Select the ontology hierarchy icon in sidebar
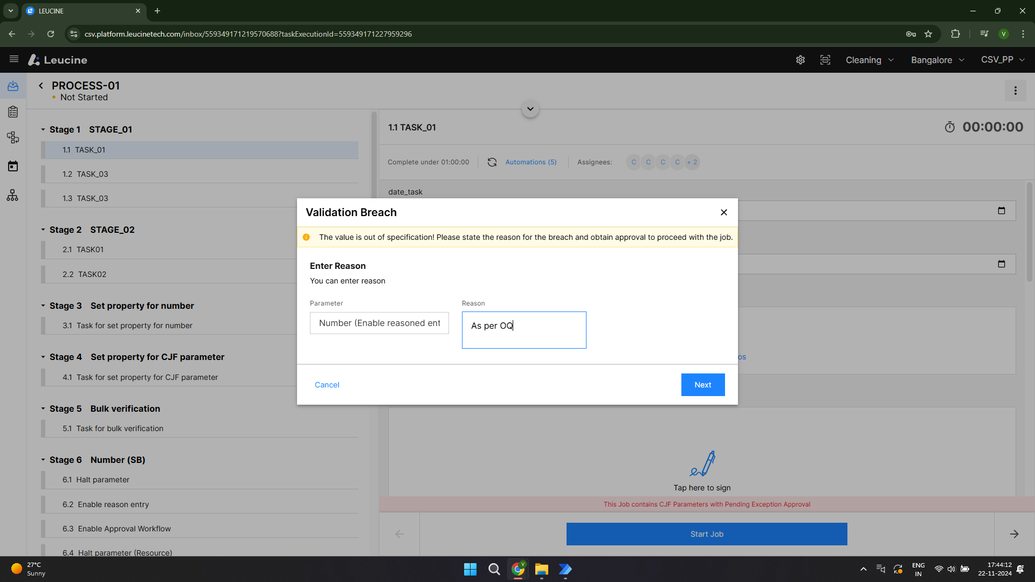Screen dimensions: 1035x582 [12, 195]
